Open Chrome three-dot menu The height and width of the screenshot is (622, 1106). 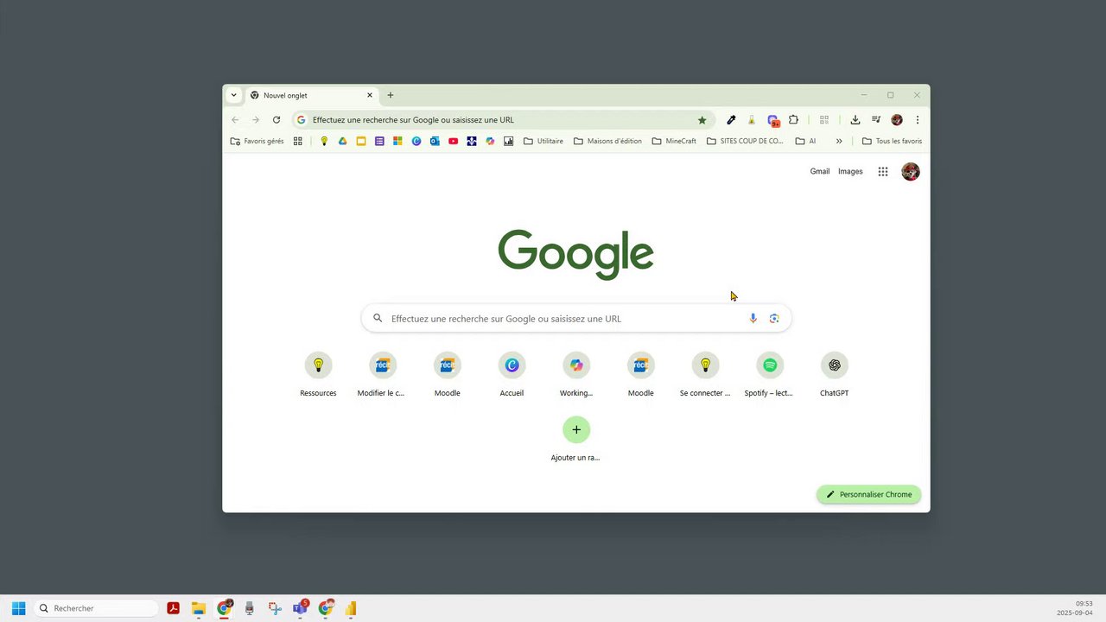pyautogui.click(x=918, y=120)
